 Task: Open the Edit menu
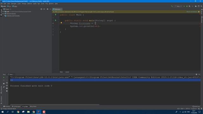(x=5, y=3)
